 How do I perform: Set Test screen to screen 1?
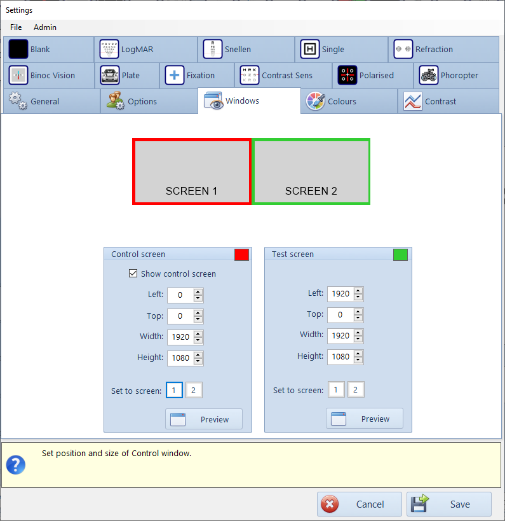point(337,390)
